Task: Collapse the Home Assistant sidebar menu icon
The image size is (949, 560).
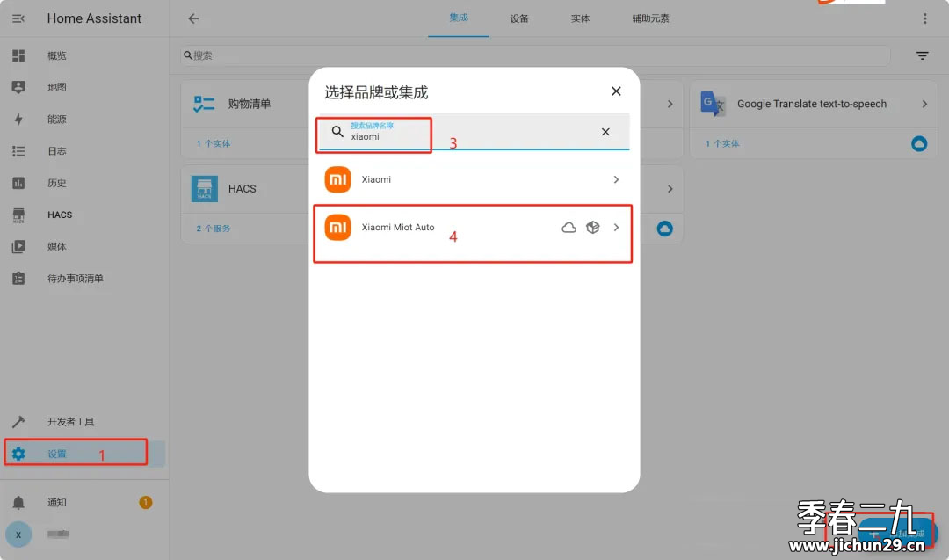Action: pyautogui.click(x=18, y=18)
